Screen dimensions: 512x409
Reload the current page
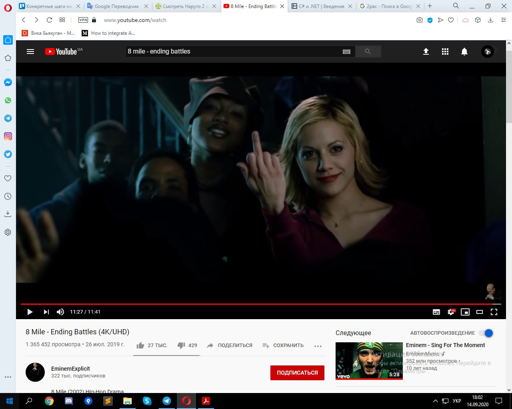[49, 20]
